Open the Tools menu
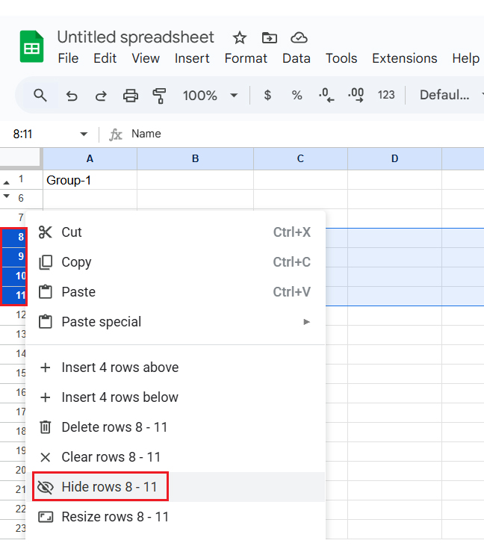Screen dimensions: 484x555 pyautogui.click(x=341, y=58)
